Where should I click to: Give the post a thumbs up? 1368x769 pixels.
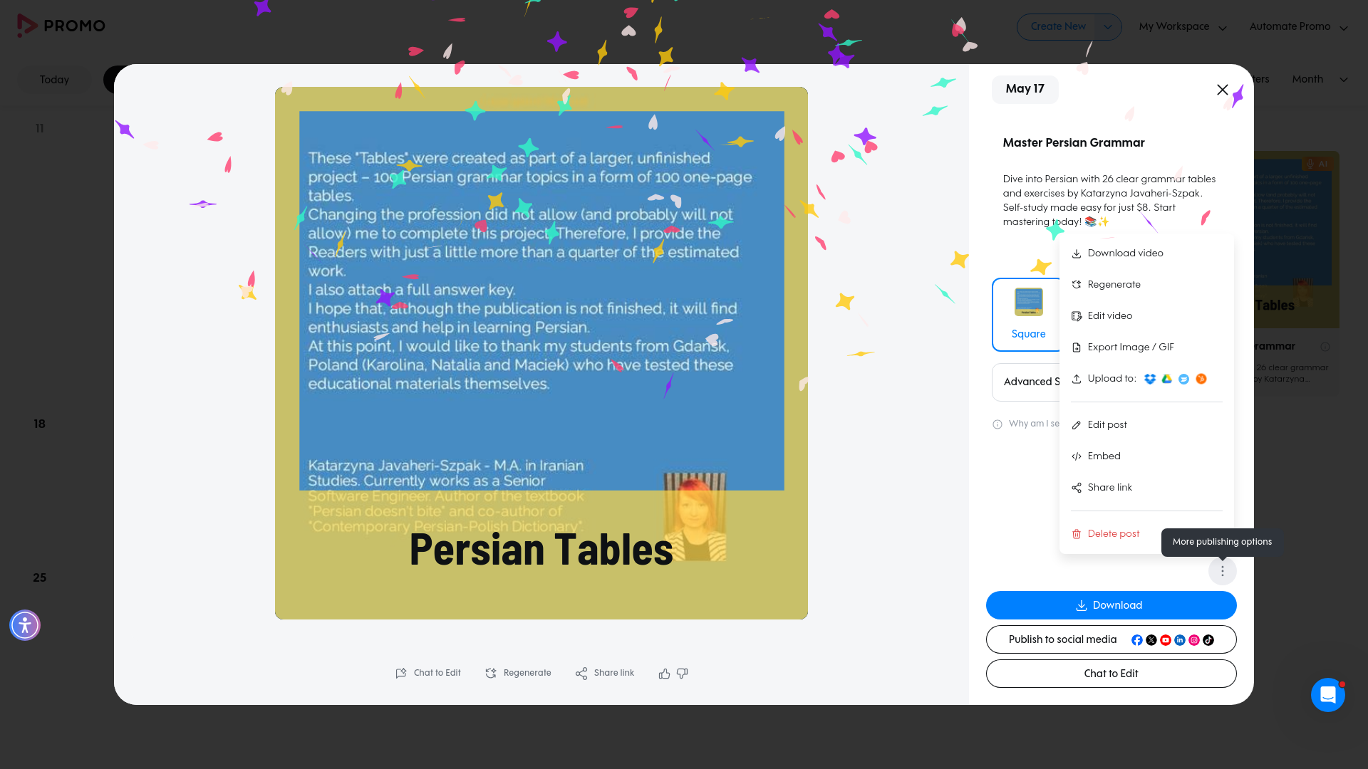(664, 674)
